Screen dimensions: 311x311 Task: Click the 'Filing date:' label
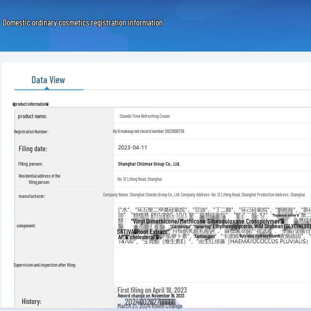33,149
